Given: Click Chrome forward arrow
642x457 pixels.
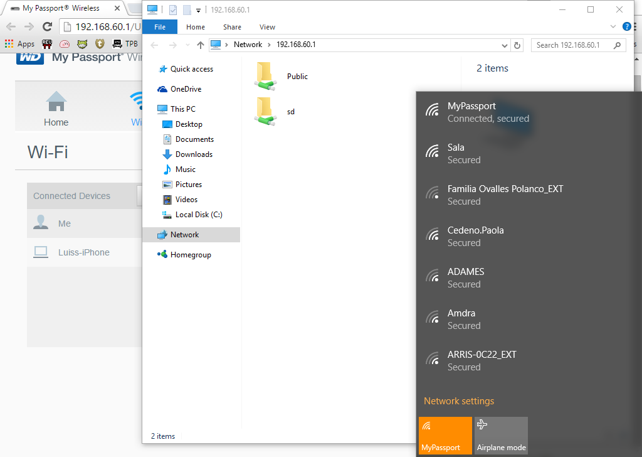Looking at the screenshot, I should coord(29,27).
